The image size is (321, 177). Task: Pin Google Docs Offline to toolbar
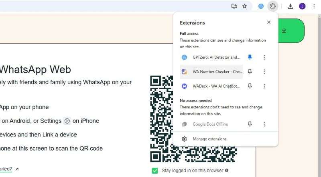tap(250, 124)
